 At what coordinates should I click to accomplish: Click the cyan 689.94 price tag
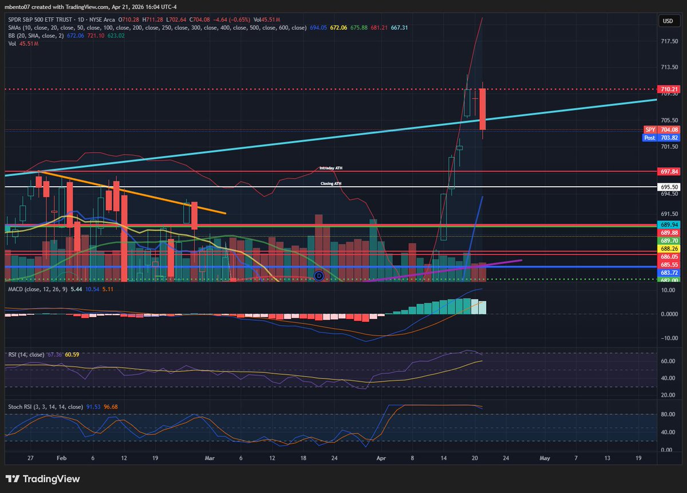click(x=669, y=224)
